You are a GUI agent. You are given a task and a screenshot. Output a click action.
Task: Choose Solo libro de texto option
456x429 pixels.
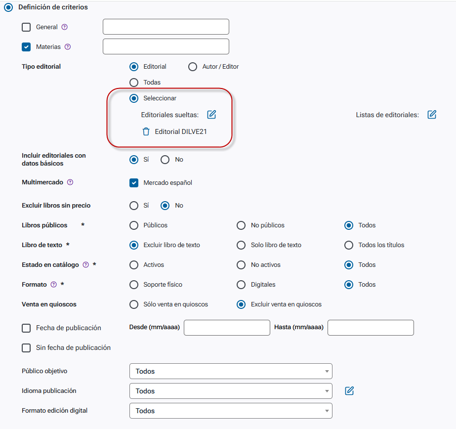(x=241, y=245)
